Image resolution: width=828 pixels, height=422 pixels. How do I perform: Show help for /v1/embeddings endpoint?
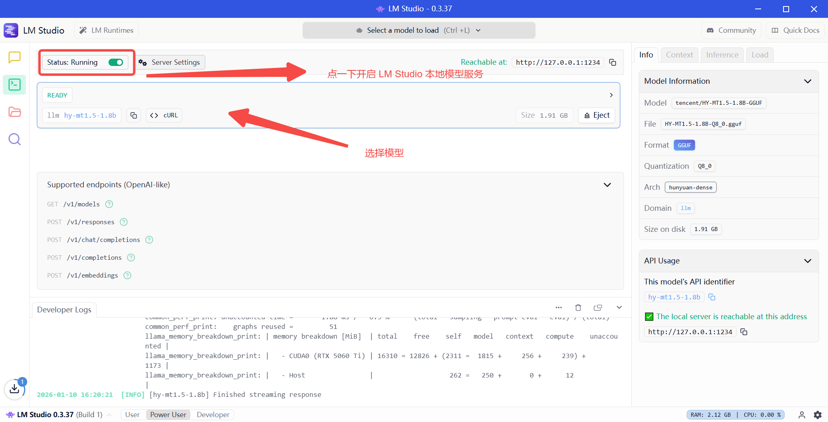pos(128,276)
